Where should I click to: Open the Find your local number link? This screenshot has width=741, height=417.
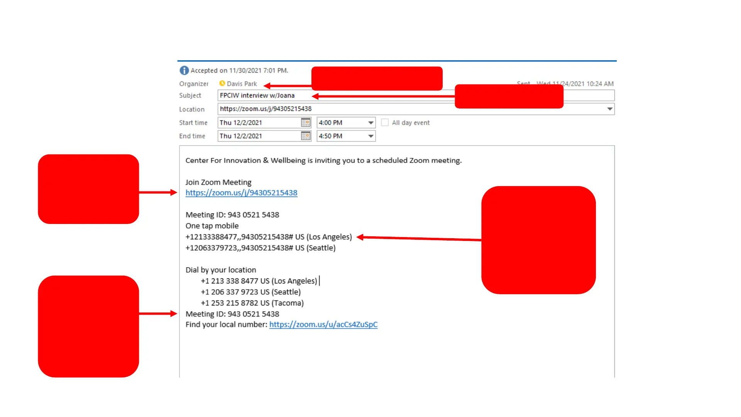click(x=323, y=325)
